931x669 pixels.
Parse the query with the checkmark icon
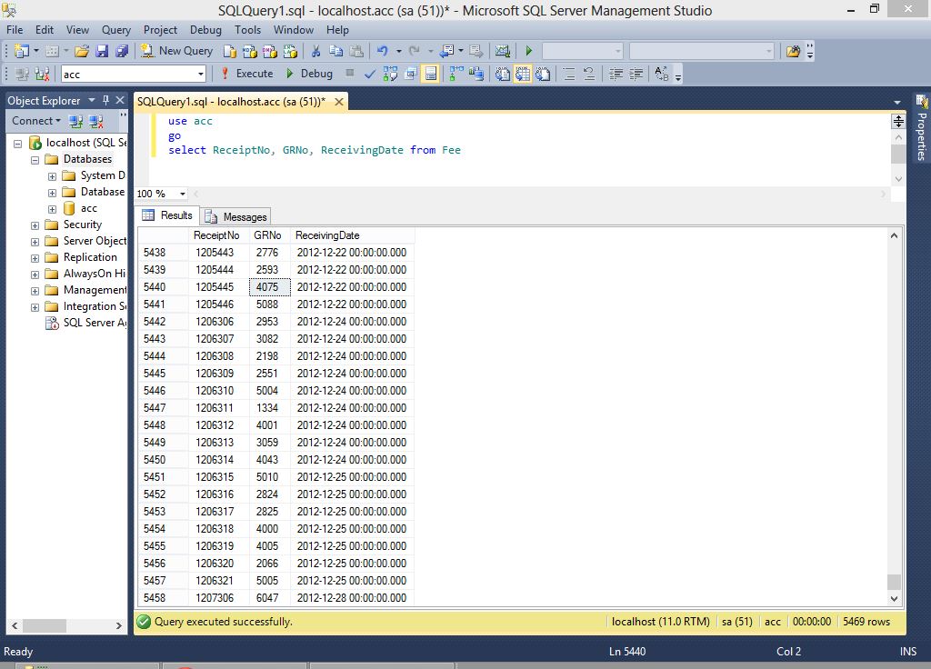(x=370, y=75)
